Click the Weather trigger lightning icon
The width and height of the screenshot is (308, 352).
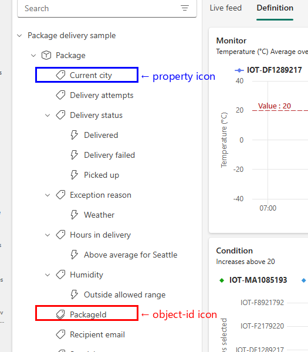(x=75, y=215)
